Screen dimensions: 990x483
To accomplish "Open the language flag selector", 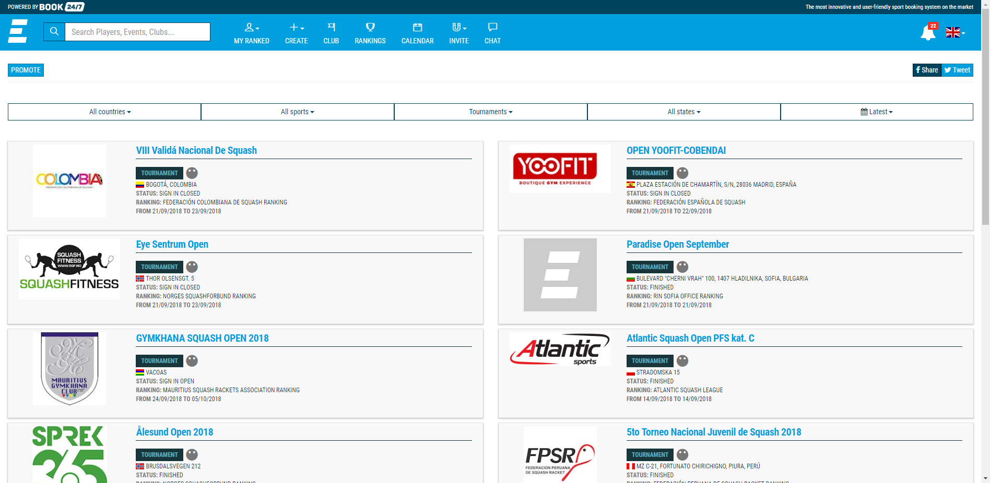I will tap(955, 32).
